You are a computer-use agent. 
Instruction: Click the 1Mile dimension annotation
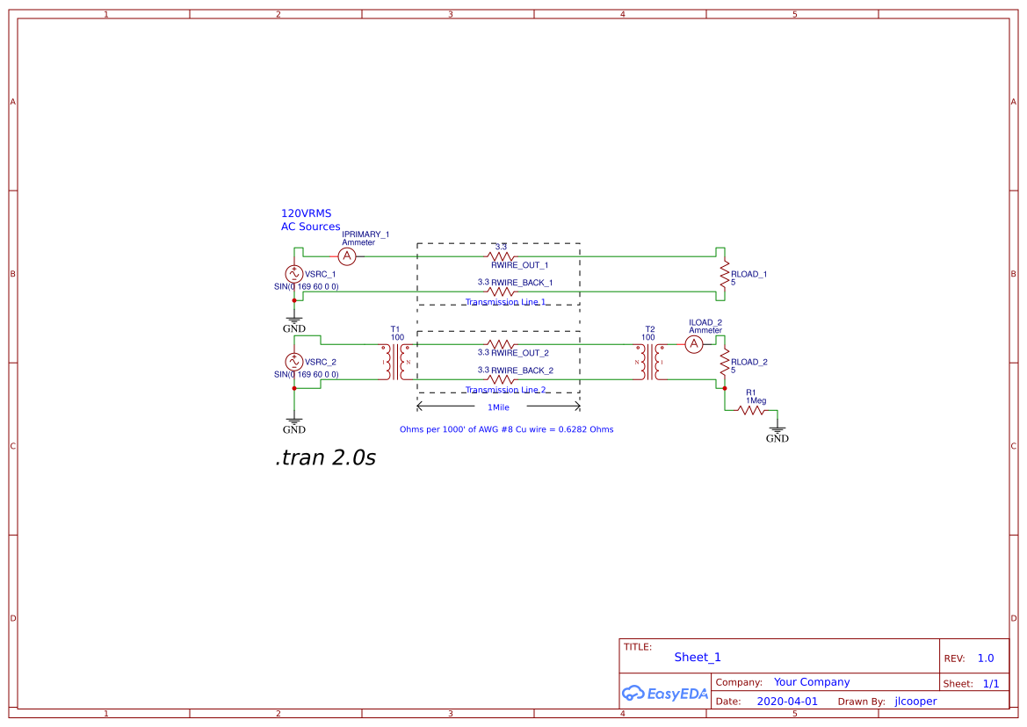[498, 407]
